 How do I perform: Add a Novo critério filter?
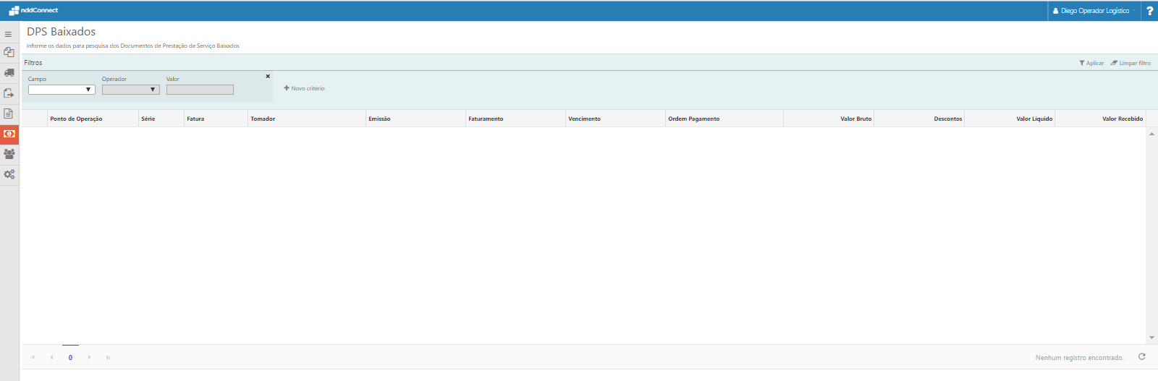pos(304,88)
